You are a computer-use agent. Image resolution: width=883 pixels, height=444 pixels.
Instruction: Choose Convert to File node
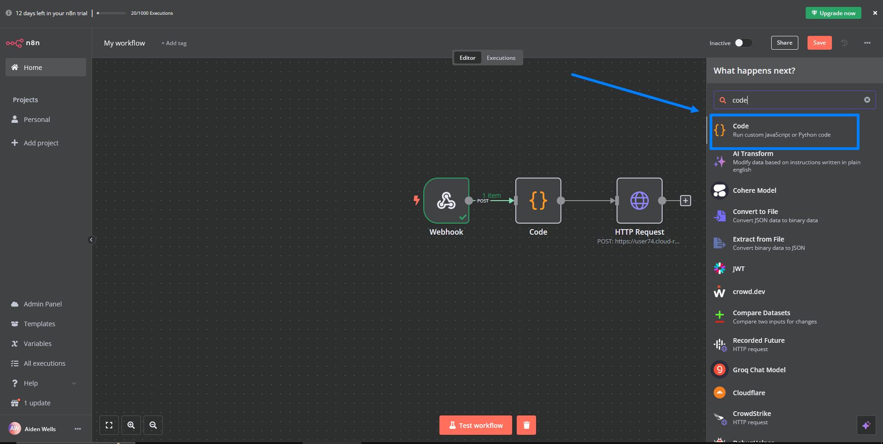(x=795, y=216)
